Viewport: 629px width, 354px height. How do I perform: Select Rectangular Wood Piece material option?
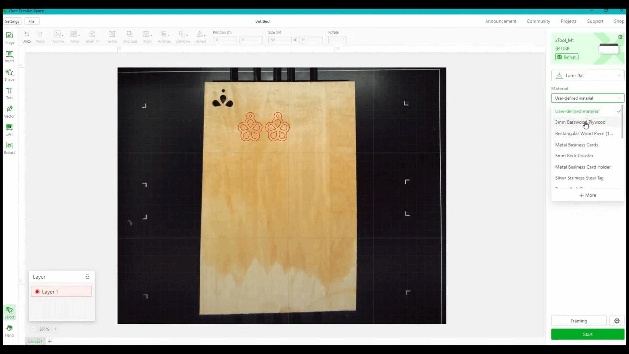[x=584, y=134]
